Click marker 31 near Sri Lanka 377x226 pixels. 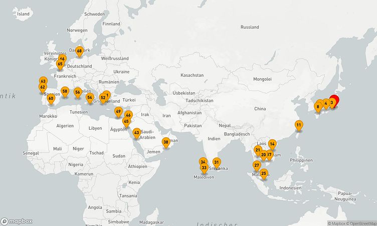217,162
